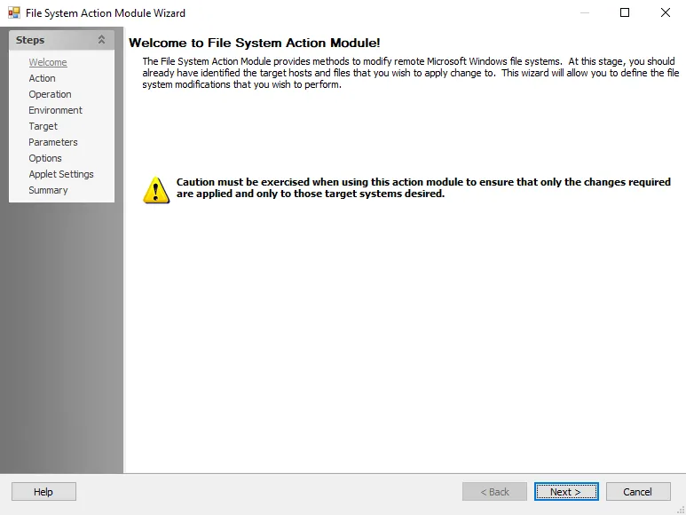
Task: Collapse the Steps panel chevron
Action: (x=101, y=40)
